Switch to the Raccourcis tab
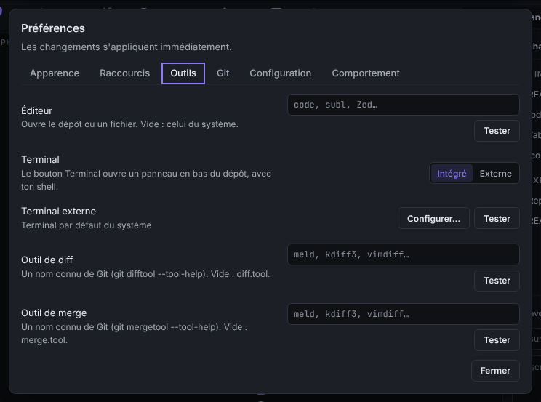This screenshot has height=402, width=541. pyautogui.click(x=124, y=73)
